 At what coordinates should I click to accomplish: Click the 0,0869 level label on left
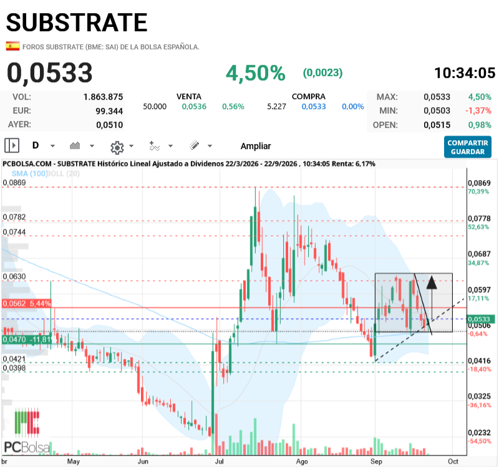14,183
